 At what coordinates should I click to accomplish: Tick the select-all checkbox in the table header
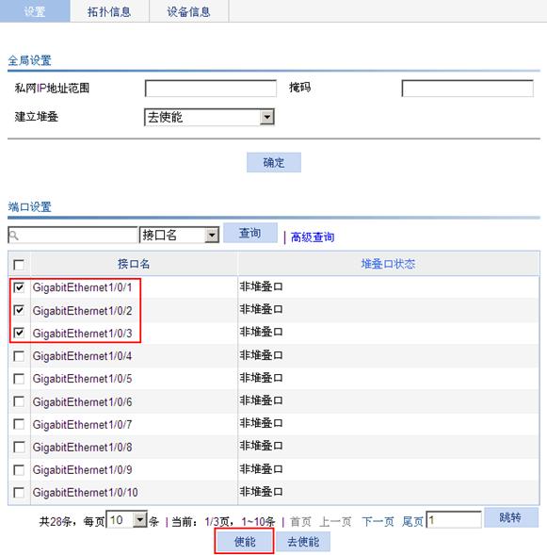click(x=19, y=265)
